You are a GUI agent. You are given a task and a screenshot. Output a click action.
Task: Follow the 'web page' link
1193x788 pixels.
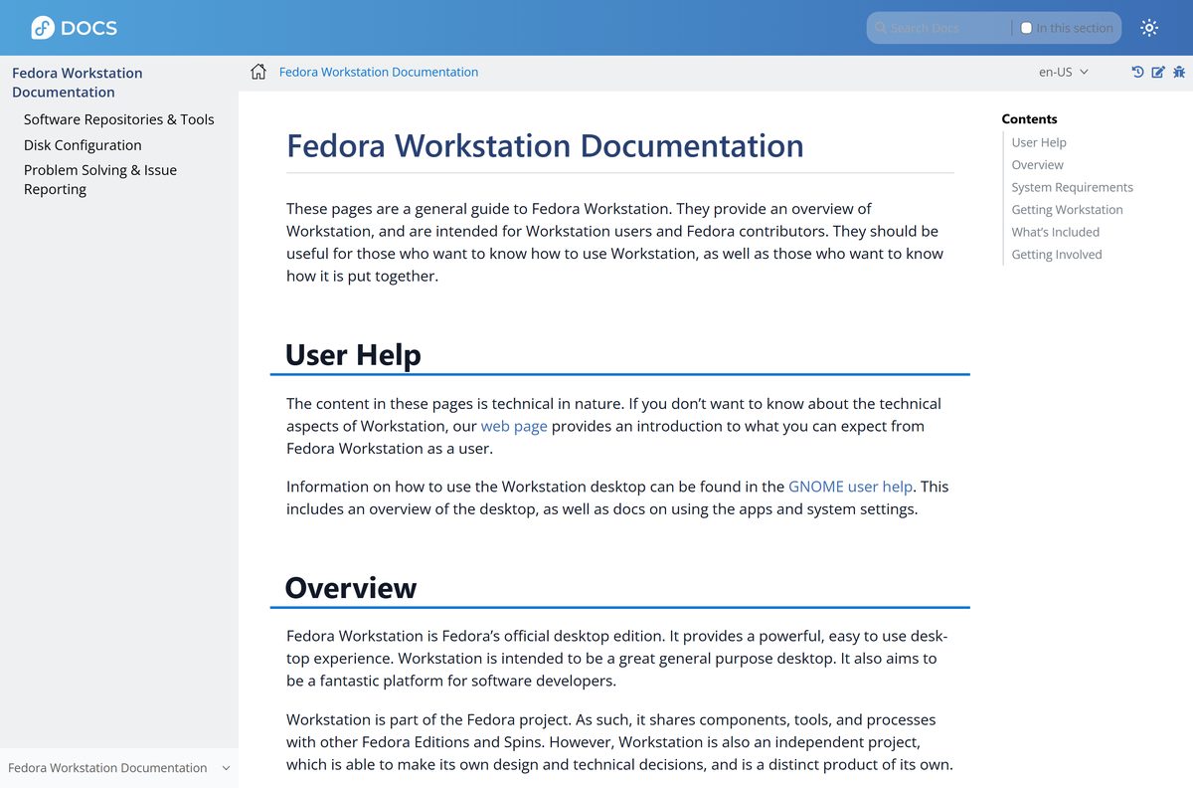[514, 426]
